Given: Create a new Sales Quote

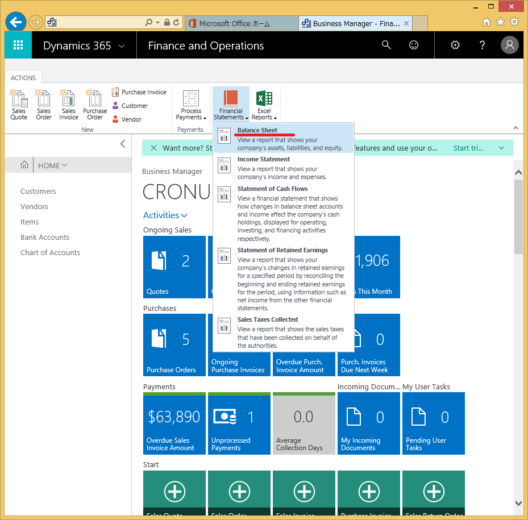Looking at the screenshot, I should (19, 105).
